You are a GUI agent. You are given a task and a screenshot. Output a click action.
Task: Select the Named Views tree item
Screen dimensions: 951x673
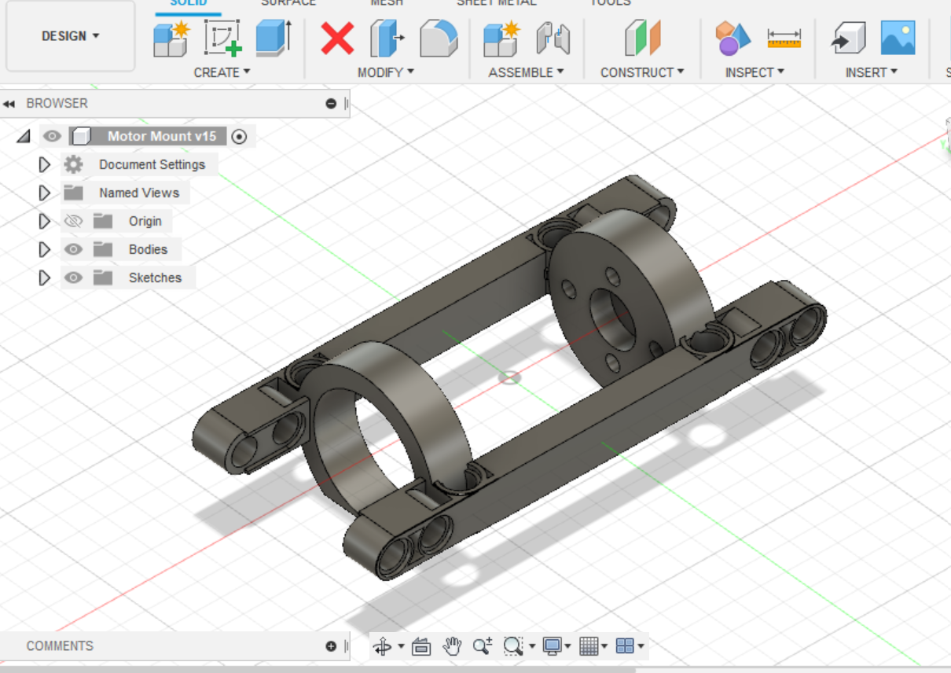(139, 193)
